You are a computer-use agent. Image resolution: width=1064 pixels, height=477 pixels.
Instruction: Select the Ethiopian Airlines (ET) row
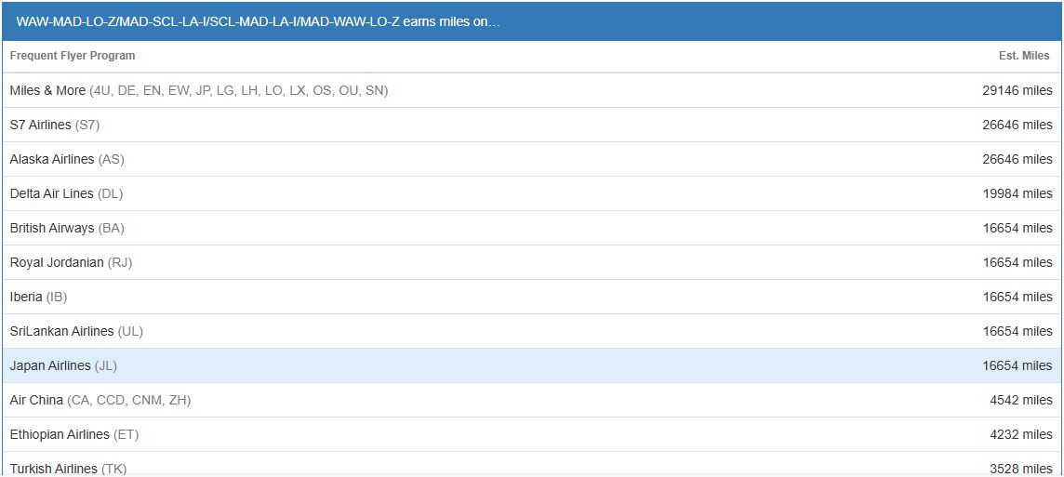tap(531, 434)
